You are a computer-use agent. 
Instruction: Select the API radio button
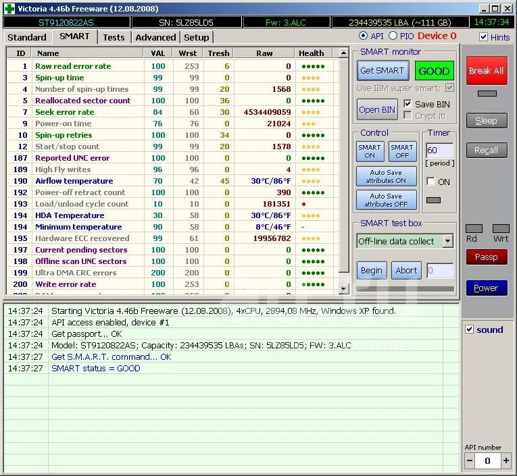363,36
